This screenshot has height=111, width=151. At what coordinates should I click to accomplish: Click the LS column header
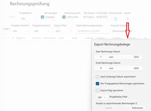tap(145, 38)
